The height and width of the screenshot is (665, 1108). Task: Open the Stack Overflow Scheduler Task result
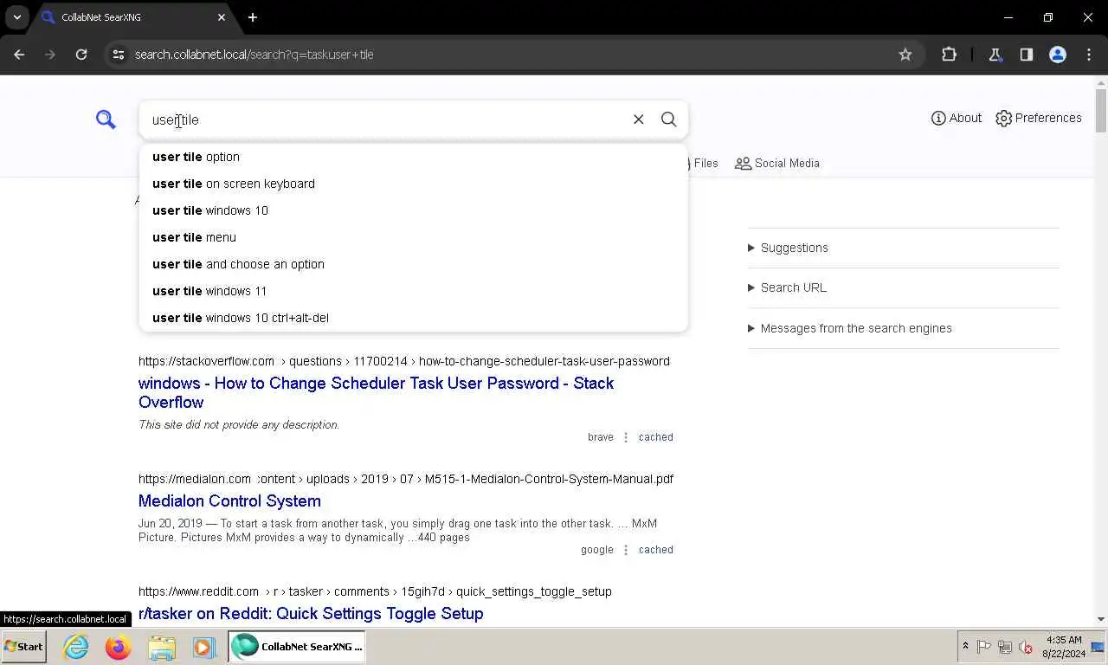coord(376,392)
